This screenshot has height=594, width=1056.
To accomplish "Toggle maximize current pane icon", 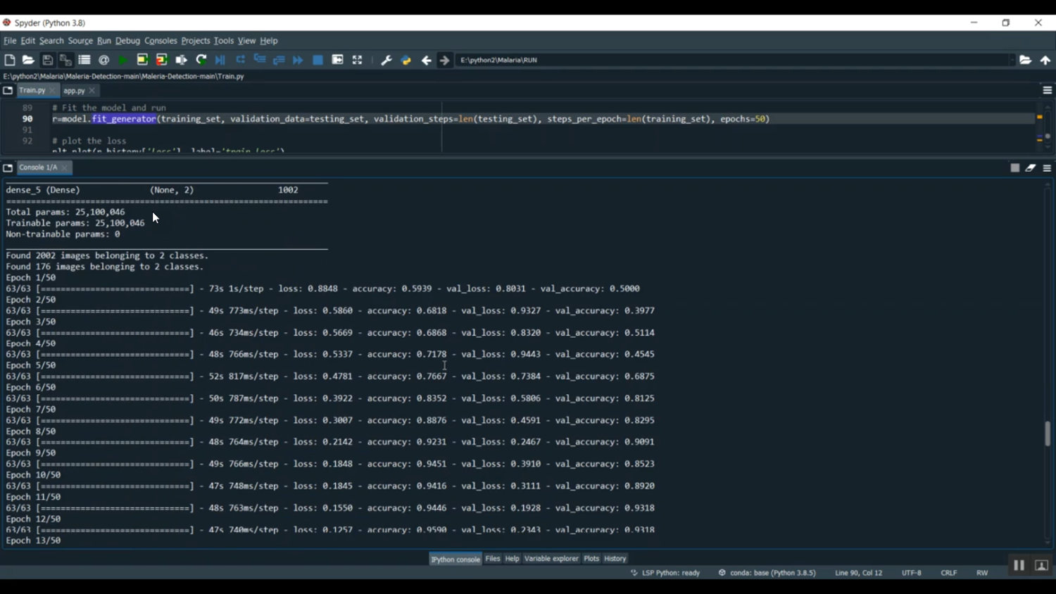I will pos(358,61).
